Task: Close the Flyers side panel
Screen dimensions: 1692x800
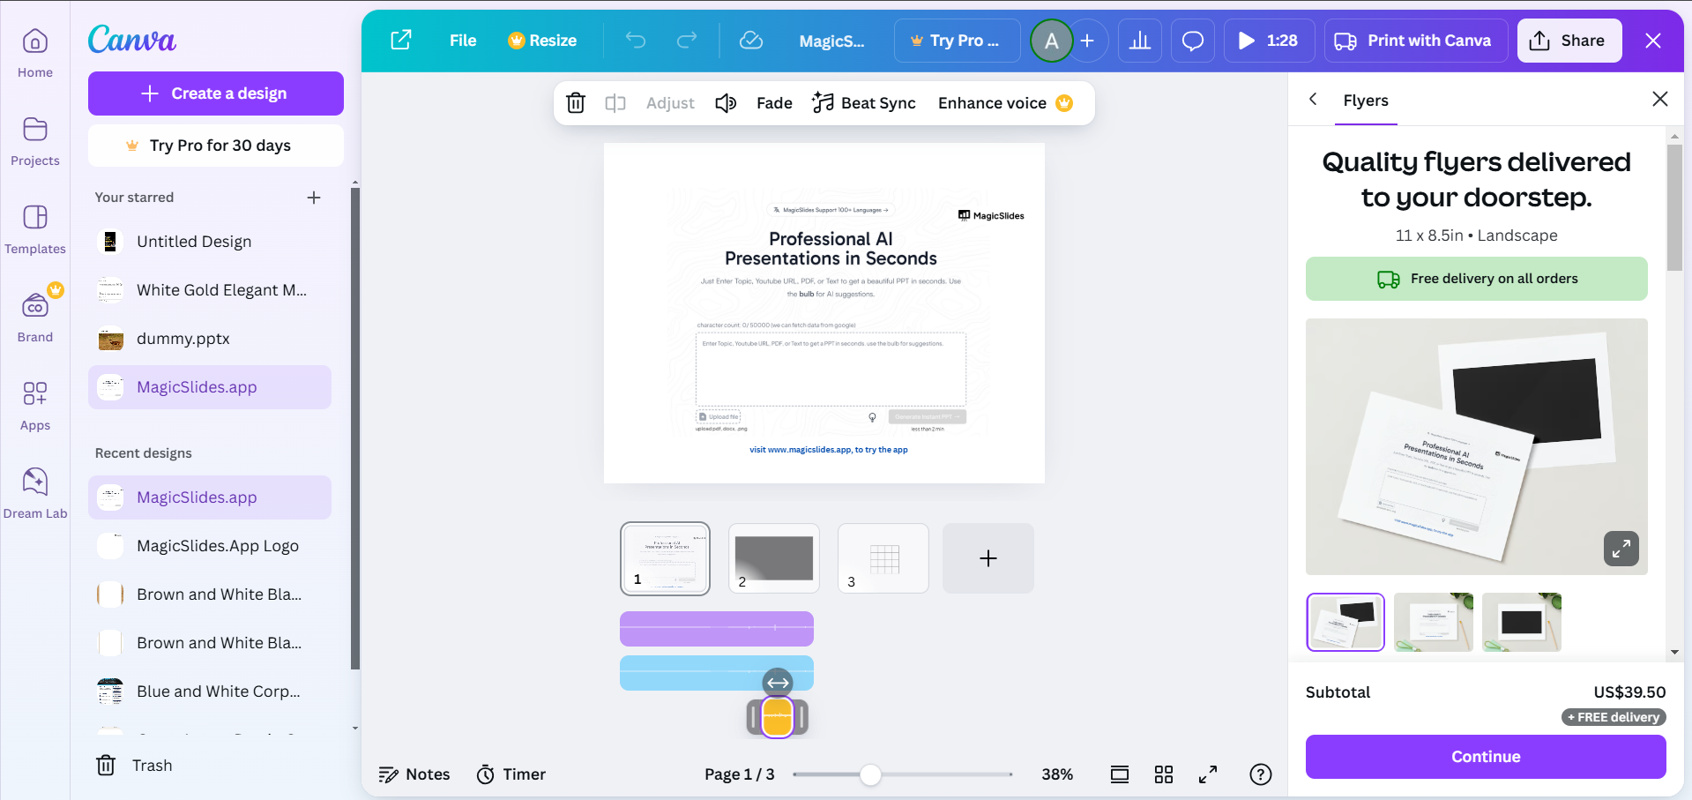Action: point(1660,99)
